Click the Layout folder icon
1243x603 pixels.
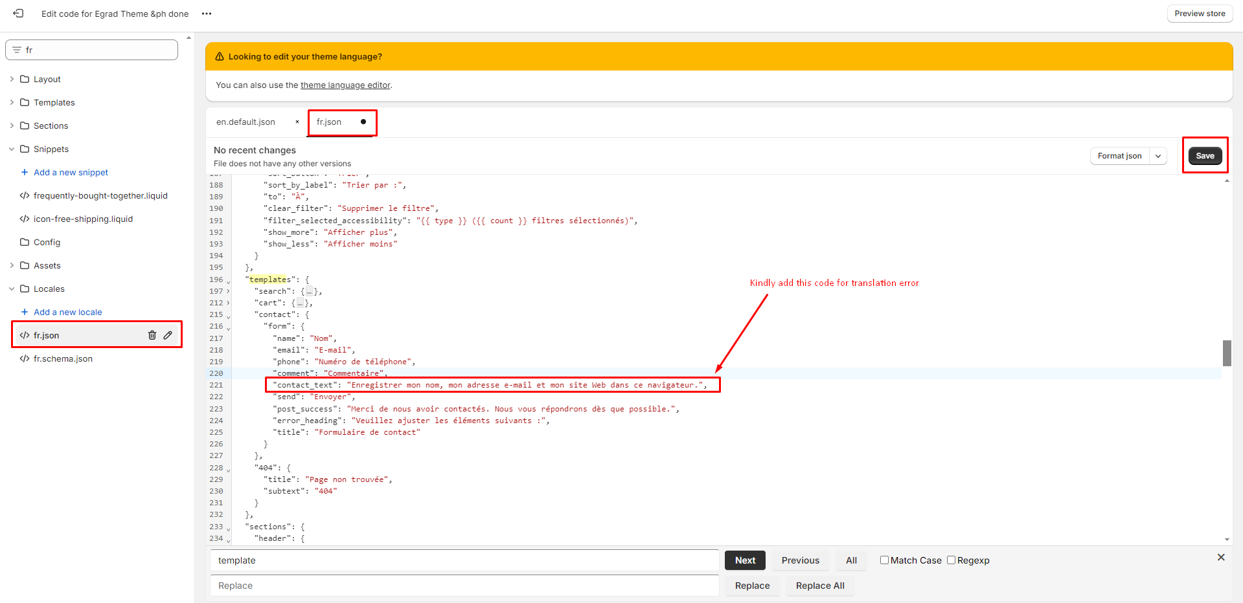[x=25, y=79]
